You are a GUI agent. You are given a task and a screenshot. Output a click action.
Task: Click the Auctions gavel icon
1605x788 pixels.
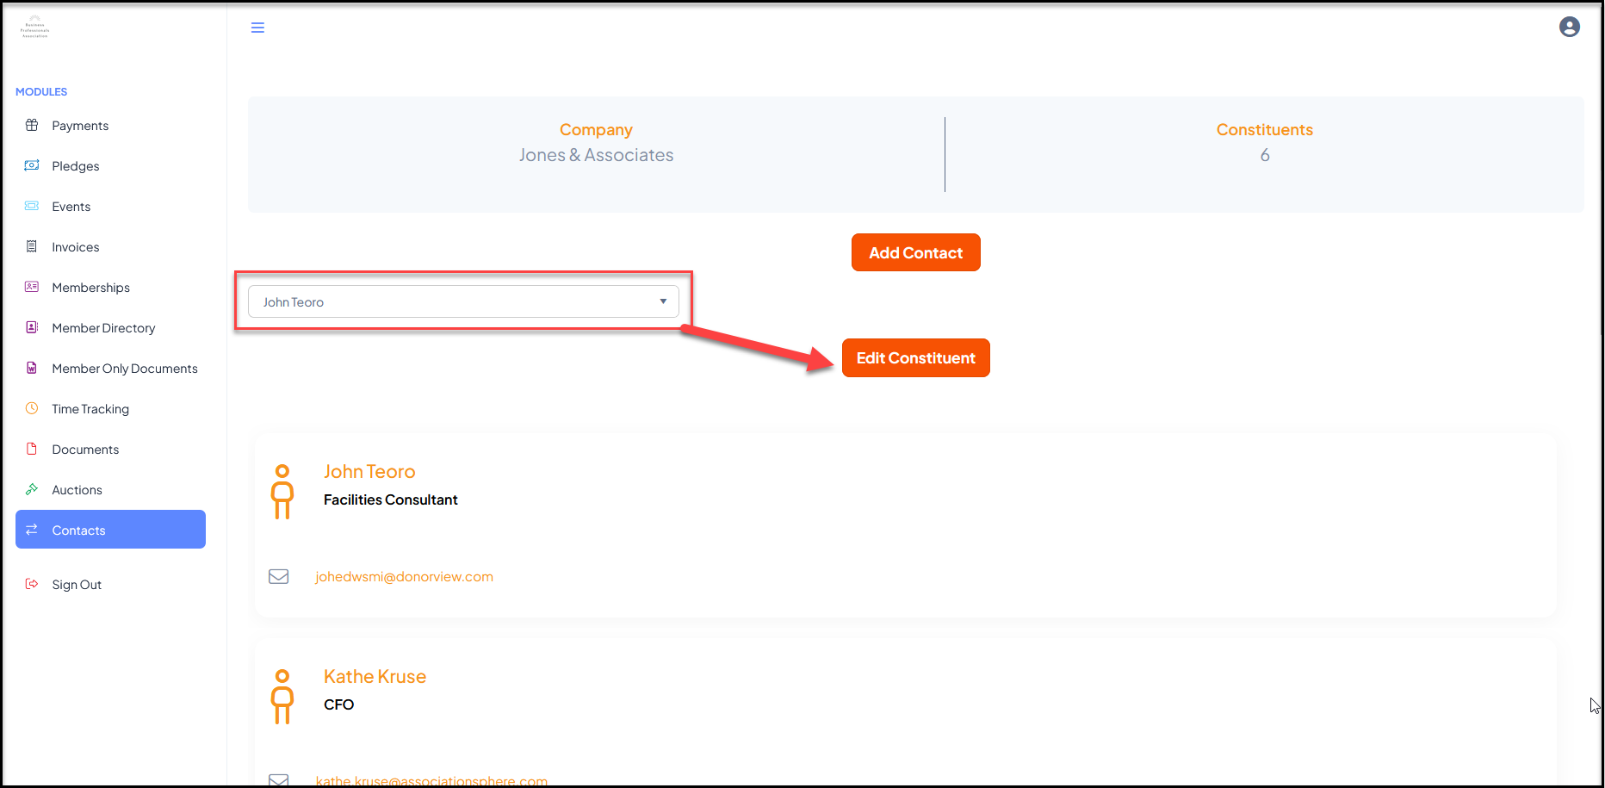32,489
